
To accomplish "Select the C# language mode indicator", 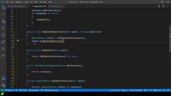I will 150,90.
